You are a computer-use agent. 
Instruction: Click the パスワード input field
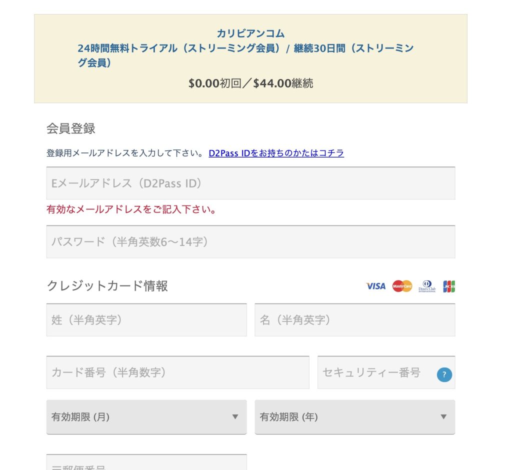(250, 242)
